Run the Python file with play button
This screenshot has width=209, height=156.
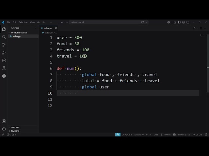tap(195, 28)
